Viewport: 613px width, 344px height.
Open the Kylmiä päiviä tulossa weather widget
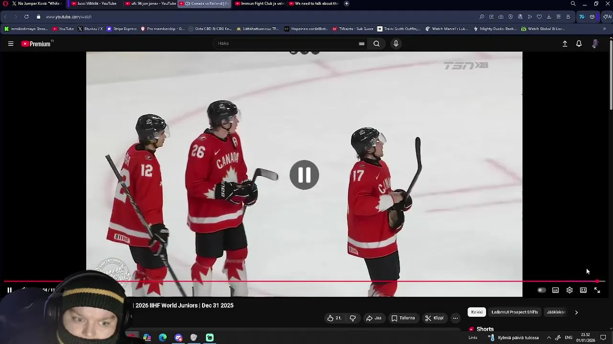(x=513, y=338)
